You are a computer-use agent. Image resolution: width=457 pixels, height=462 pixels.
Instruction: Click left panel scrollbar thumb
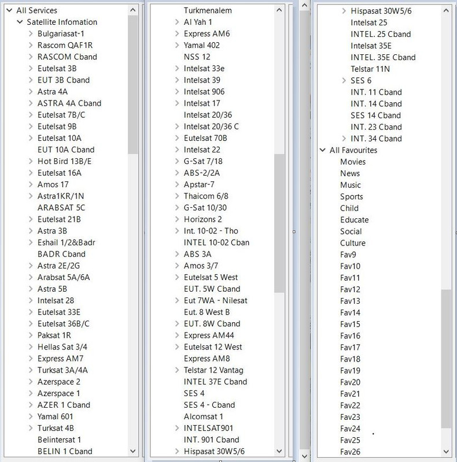[133, 84]
